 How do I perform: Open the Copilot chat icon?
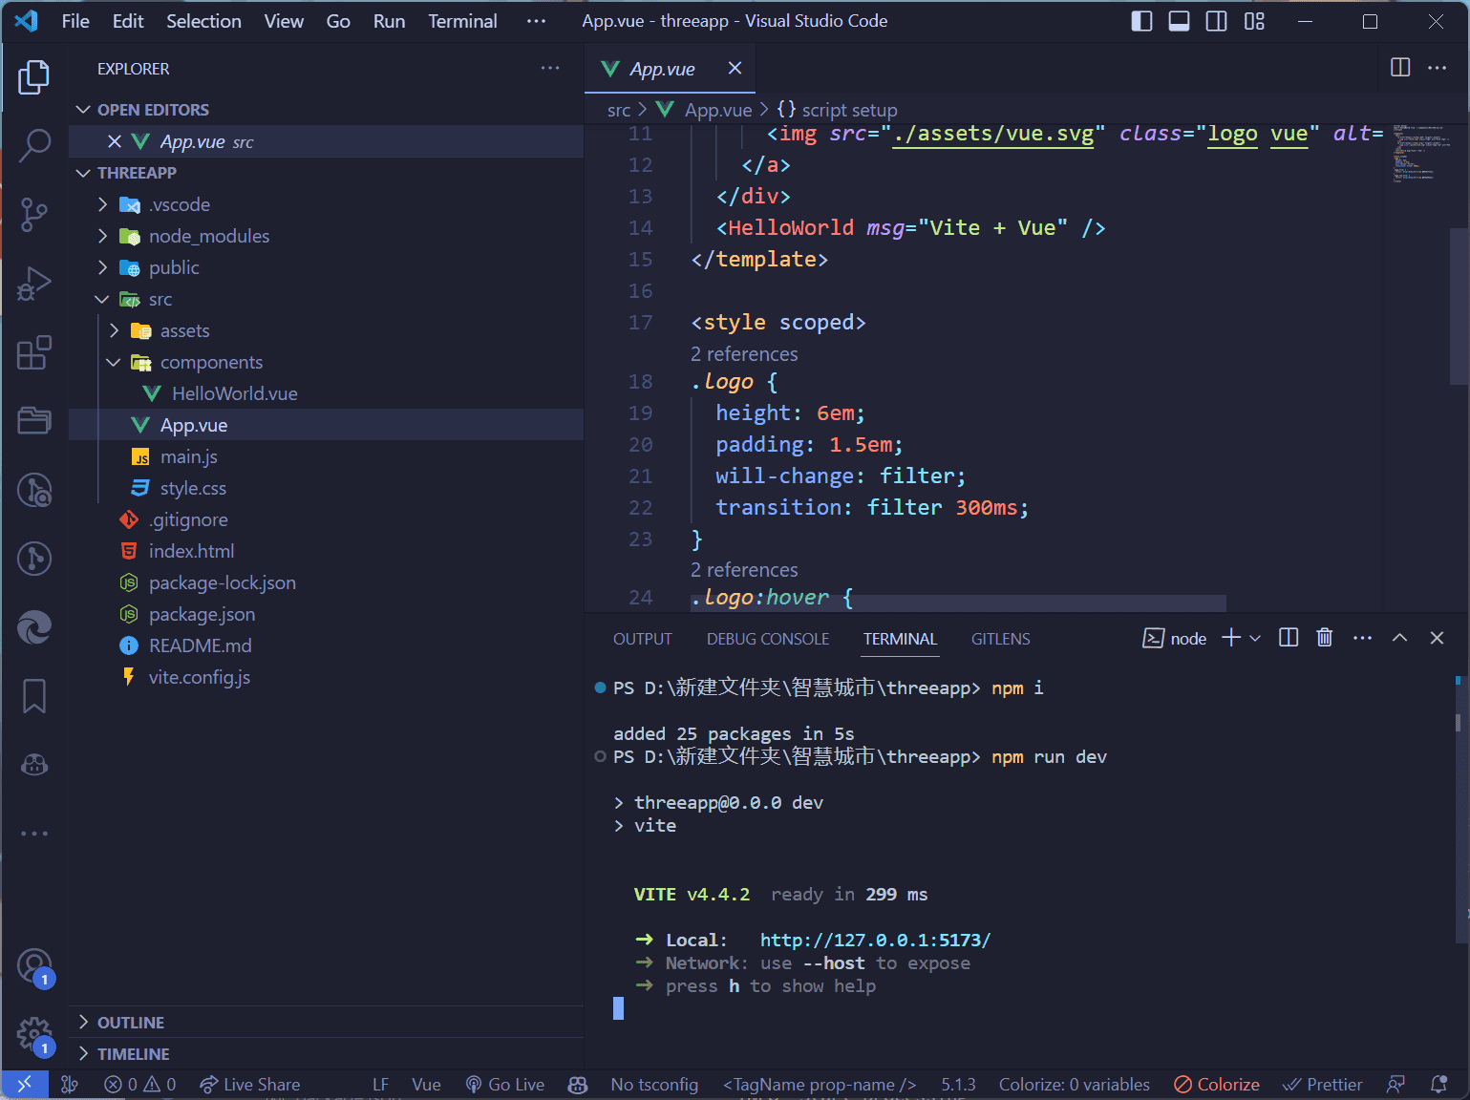point(34,765)
